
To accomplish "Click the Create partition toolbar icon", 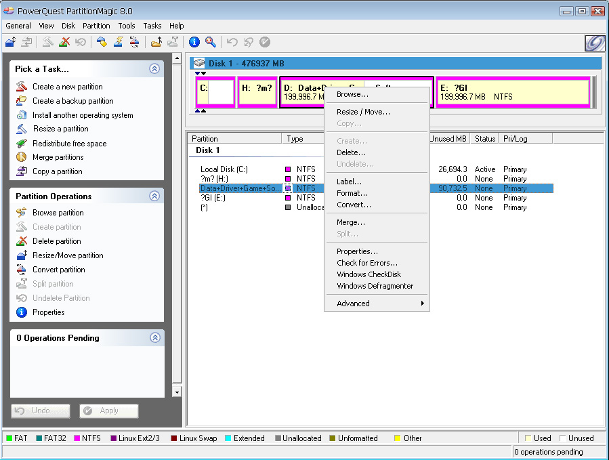I will pyautogui.click(x=48, y=41).
